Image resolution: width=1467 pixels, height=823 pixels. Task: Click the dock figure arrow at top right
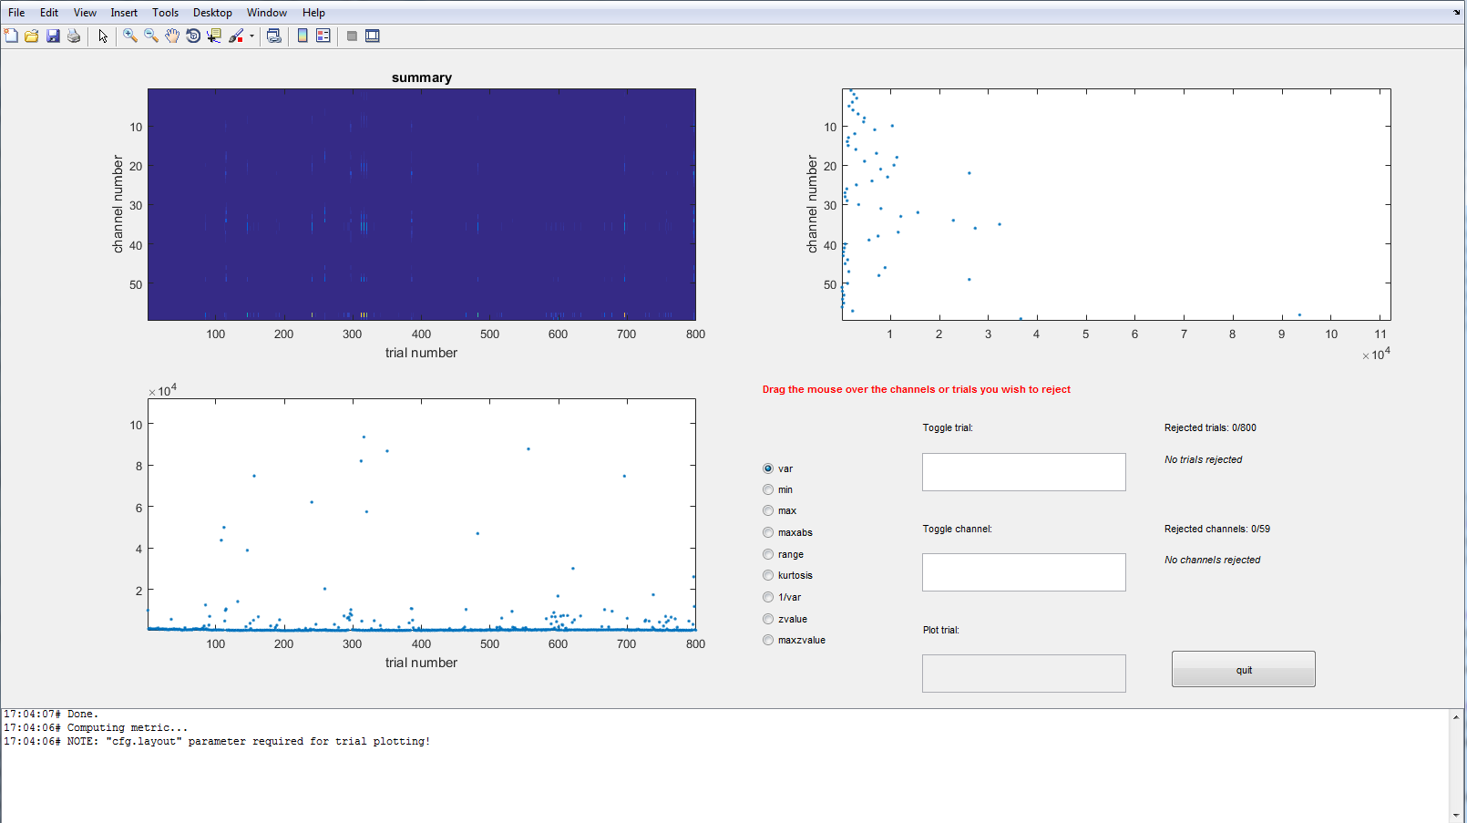(x=1456, y=13)
